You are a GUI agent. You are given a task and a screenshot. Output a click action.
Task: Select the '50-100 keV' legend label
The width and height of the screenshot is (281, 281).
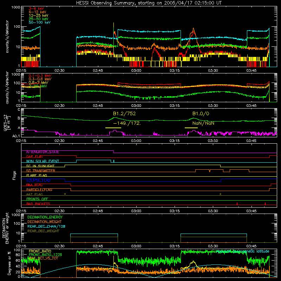[40, 22]
